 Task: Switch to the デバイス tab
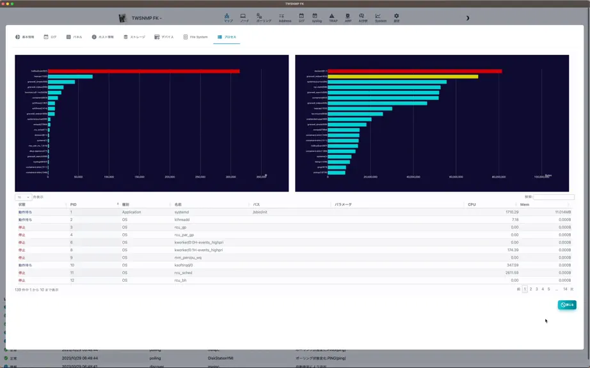(x=164, y=37)
